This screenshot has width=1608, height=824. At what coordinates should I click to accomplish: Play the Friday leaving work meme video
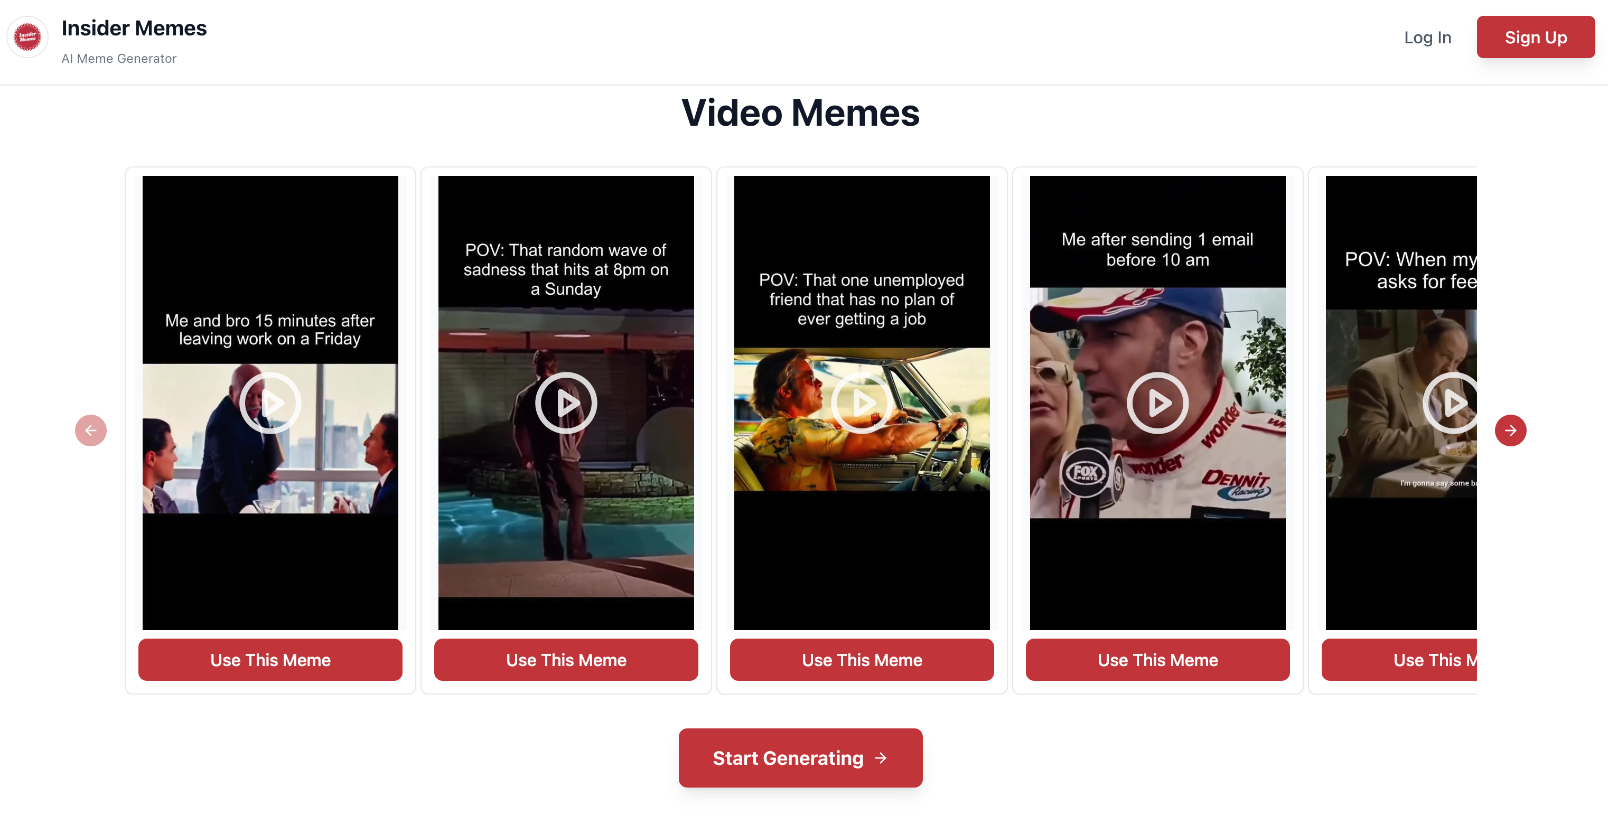270,402
